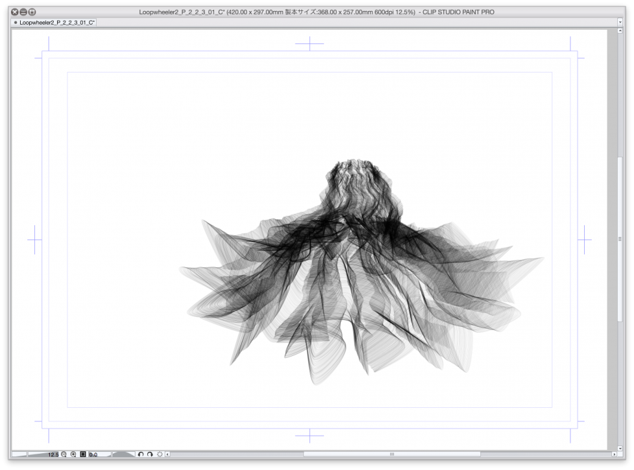Click vertical scrollbar down arrow
Viewport: 634px width, 470px height.
pyautogui.click(x=620, y=447)
